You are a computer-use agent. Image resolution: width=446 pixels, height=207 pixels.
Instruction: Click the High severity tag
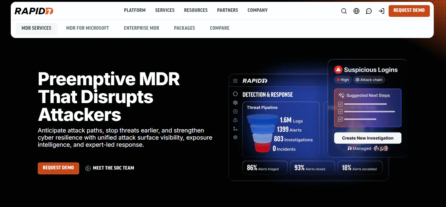point(343,80)
